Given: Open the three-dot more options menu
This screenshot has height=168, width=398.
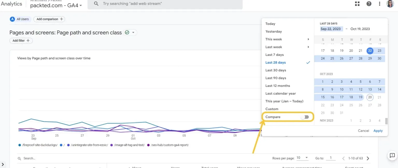Looking at the screenshot, I should pos(380,4).
